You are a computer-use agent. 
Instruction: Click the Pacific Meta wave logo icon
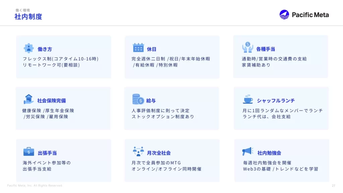(284, 14)
